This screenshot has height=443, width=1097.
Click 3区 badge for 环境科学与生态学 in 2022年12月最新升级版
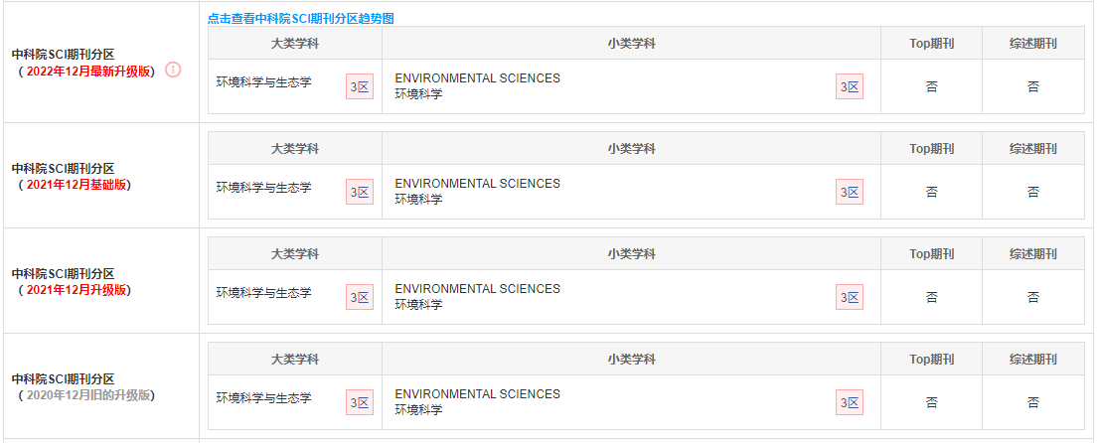tap(360, 86)
